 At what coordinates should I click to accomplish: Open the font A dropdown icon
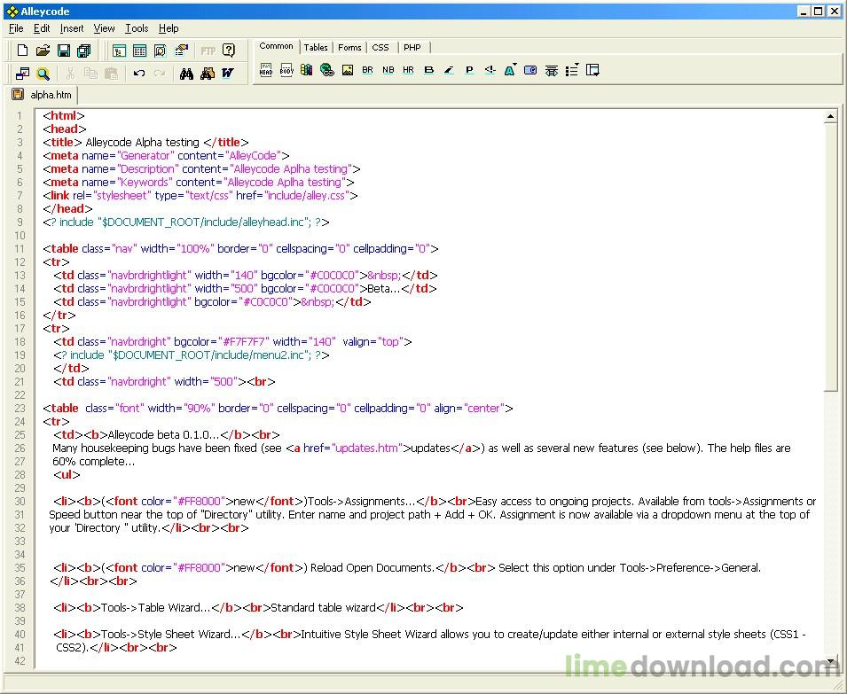[x=511, y=70]
